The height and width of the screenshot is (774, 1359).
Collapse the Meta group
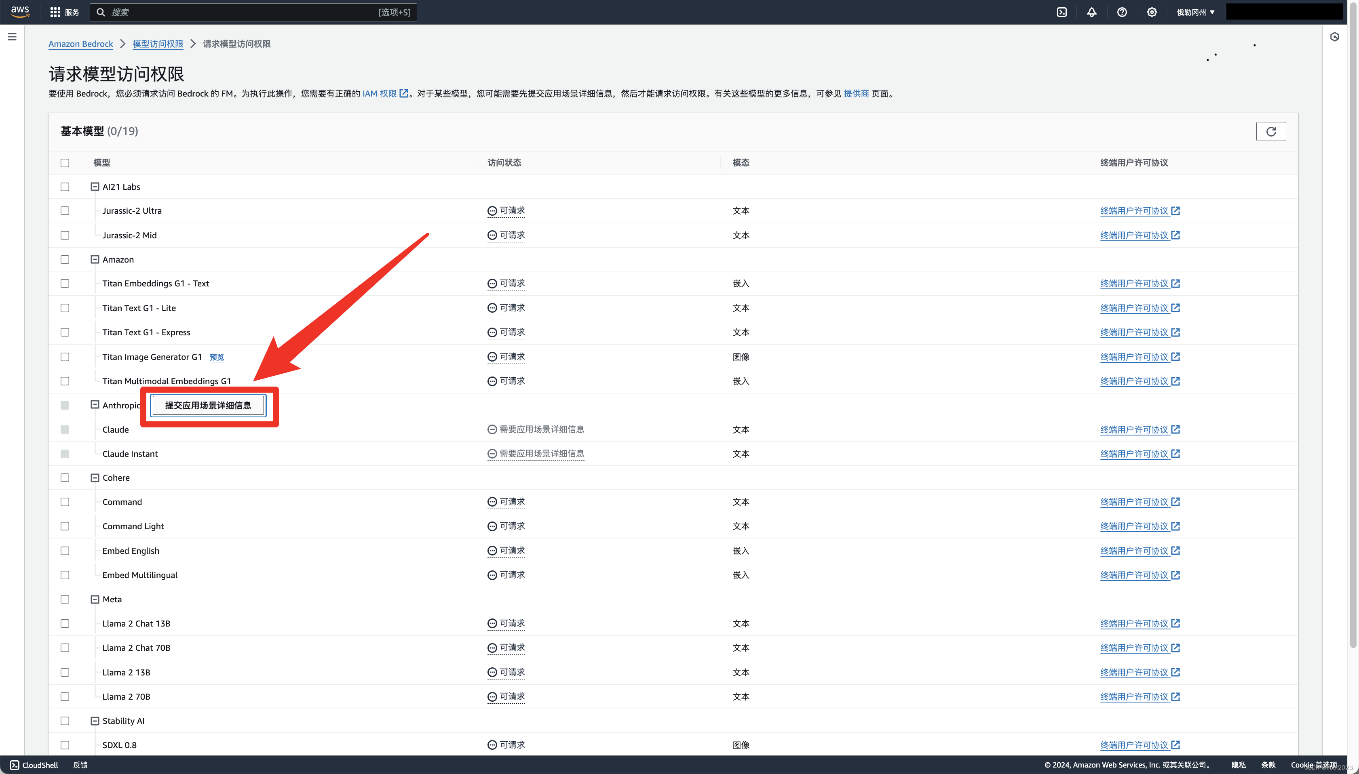point(95,599)
